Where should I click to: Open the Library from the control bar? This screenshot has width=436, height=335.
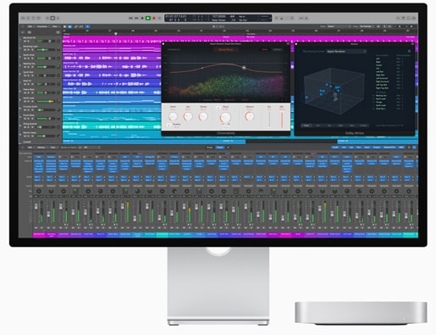[23, 18]
